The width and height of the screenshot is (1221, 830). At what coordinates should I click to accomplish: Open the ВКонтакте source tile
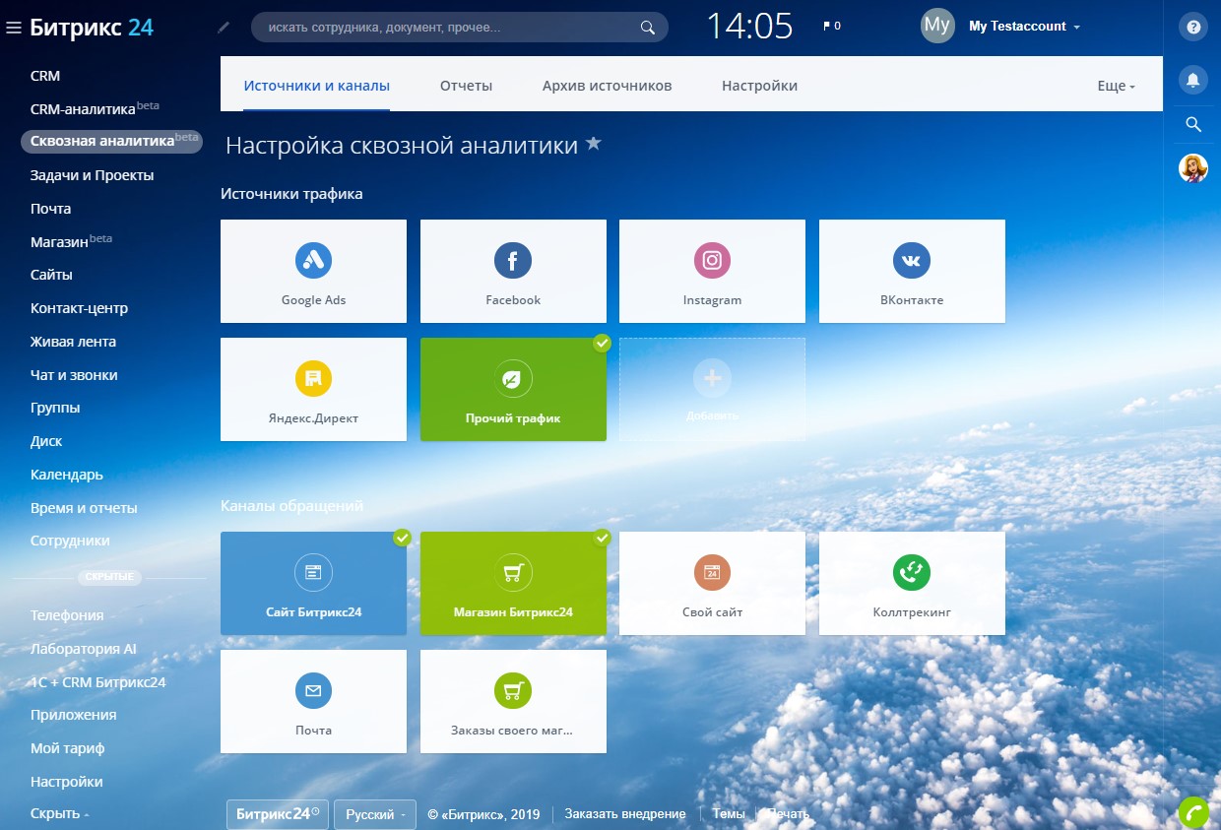pyautogui.click(x=912, y=271)
